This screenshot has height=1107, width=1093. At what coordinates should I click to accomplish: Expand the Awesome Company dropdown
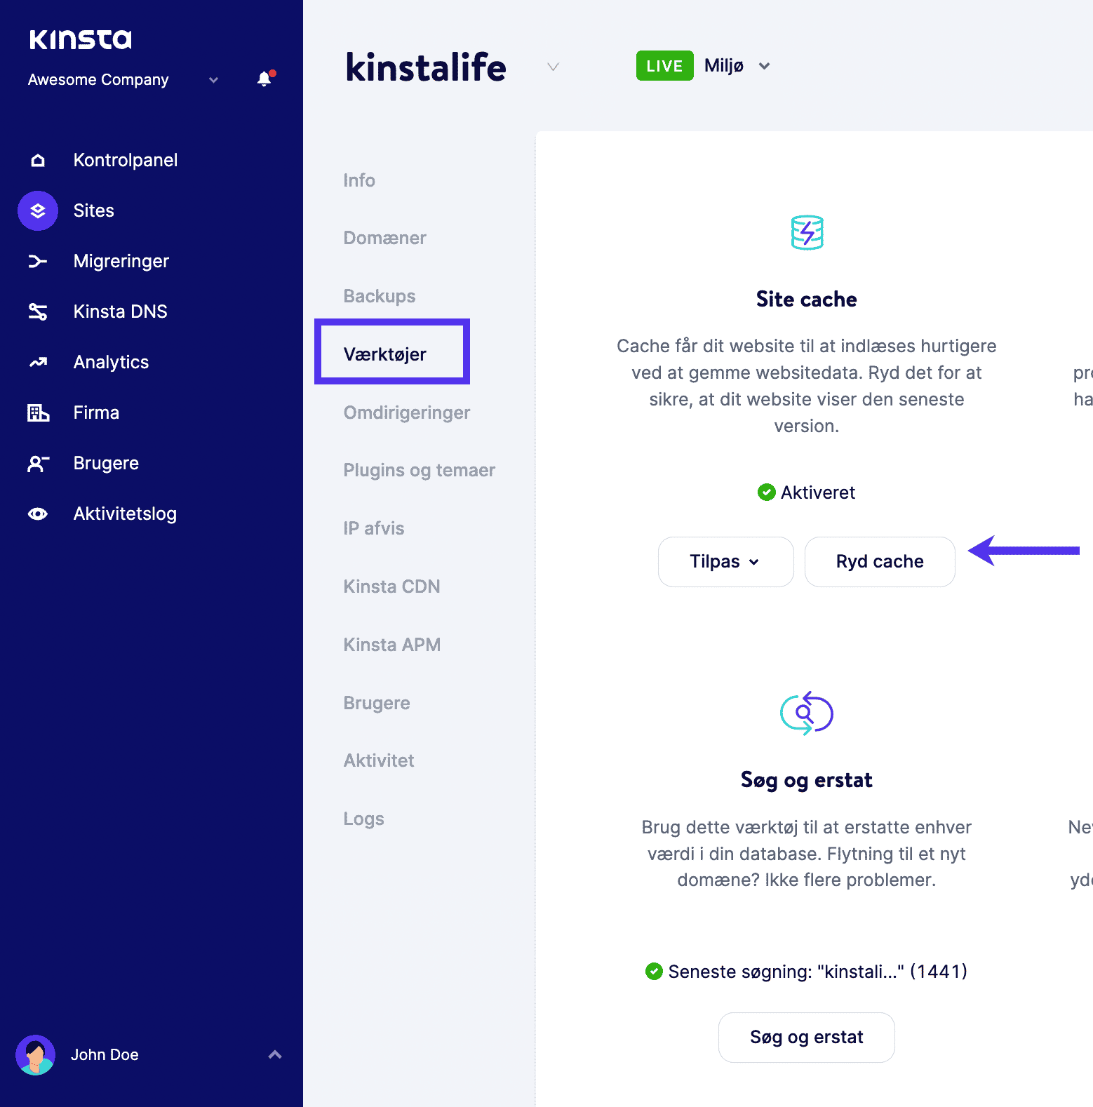214,80
